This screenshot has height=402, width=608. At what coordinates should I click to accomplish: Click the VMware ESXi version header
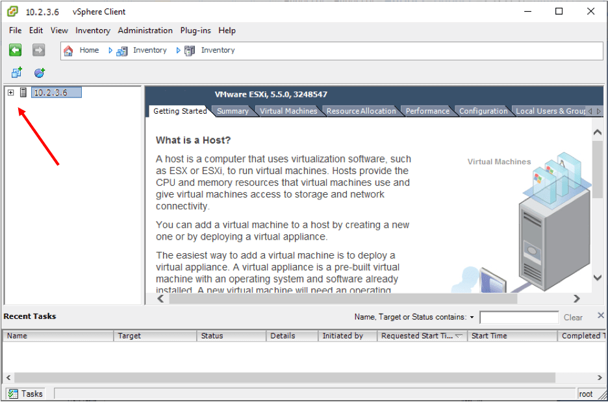point(271,94)
